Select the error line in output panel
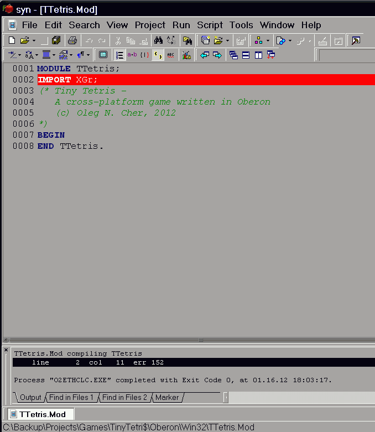Image resolution: width=375 pixels, height=432 pixels. point(166,362)
